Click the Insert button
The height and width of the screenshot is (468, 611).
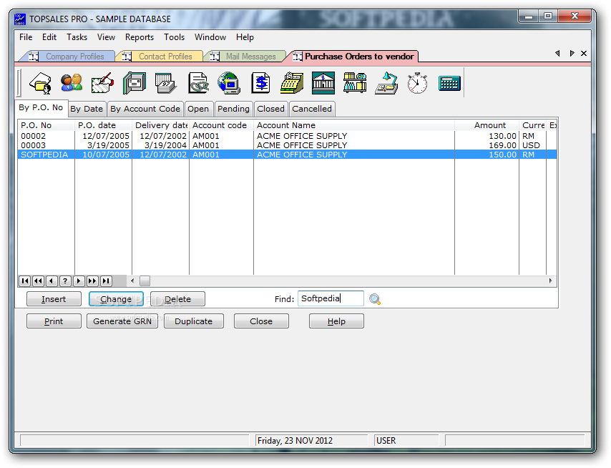[x=54, y=299]
